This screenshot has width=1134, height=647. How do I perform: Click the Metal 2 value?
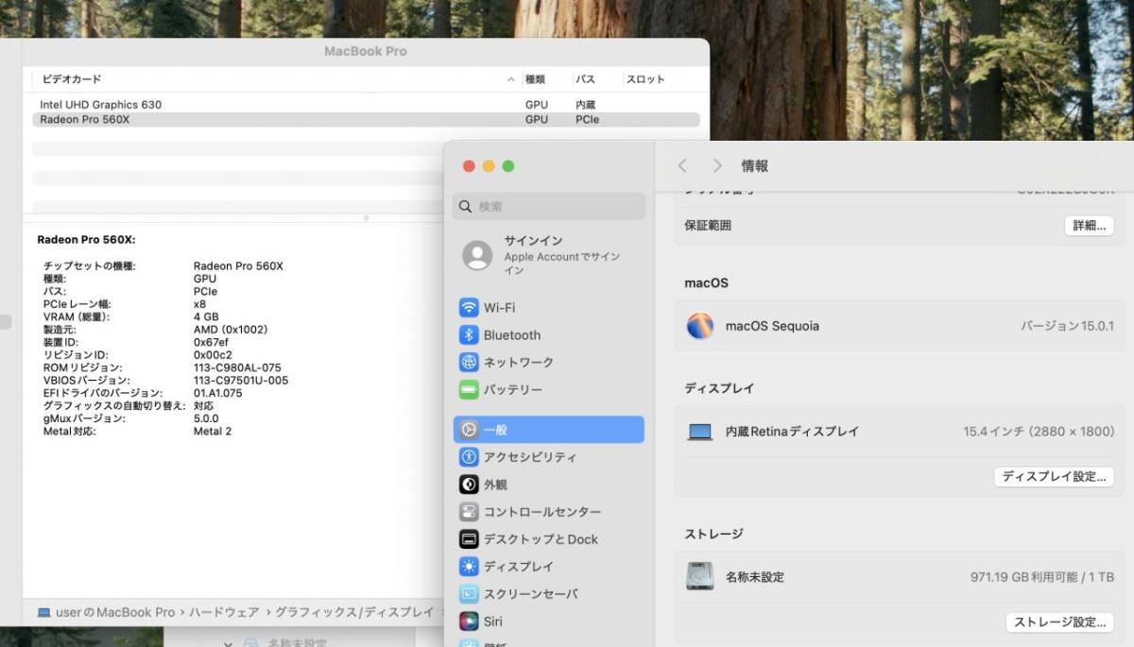click(x=213, y=432)
